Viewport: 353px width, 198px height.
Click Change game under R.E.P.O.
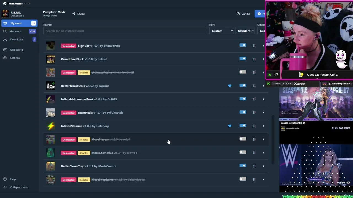click(17, 16)
